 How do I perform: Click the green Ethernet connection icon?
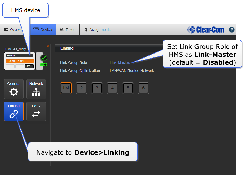43,65
